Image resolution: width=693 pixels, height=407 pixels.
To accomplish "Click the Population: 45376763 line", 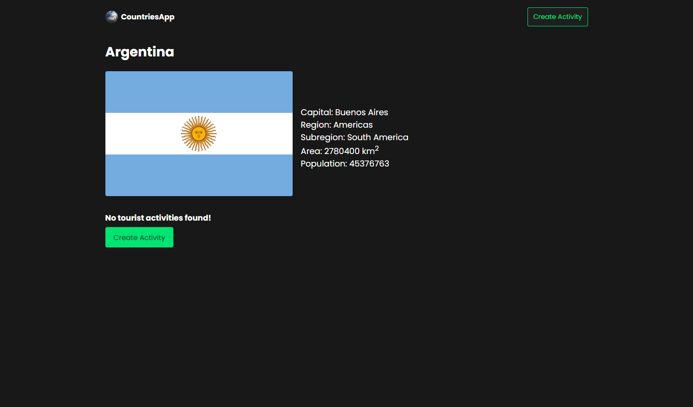I will (344, 163).
